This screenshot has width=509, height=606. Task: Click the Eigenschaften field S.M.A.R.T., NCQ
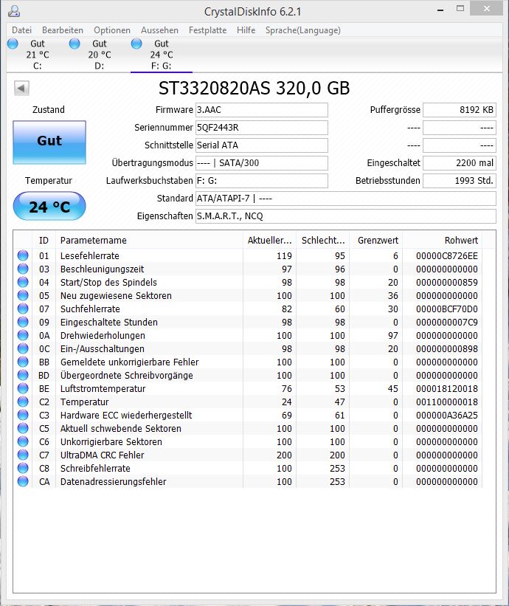(346, 216)
